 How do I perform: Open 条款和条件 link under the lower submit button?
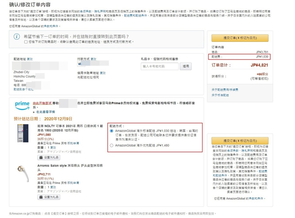256,199
